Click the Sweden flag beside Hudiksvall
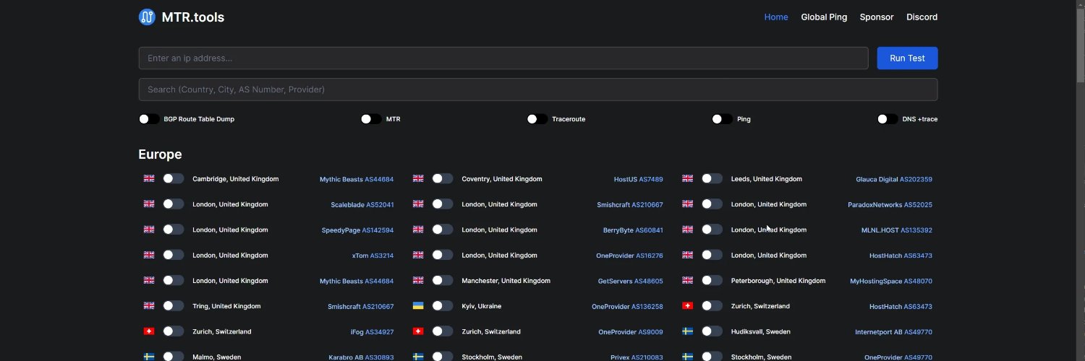Image resolution: width=1085 pixels, height=361 pixels. 688,331
